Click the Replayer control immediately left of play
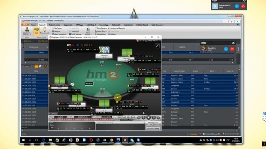The height and width of the screenshot is (149, 266). 143,118
